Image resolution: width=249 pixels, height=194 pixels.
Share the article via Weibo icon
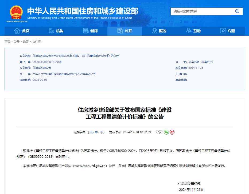click(x=172, y=132)
